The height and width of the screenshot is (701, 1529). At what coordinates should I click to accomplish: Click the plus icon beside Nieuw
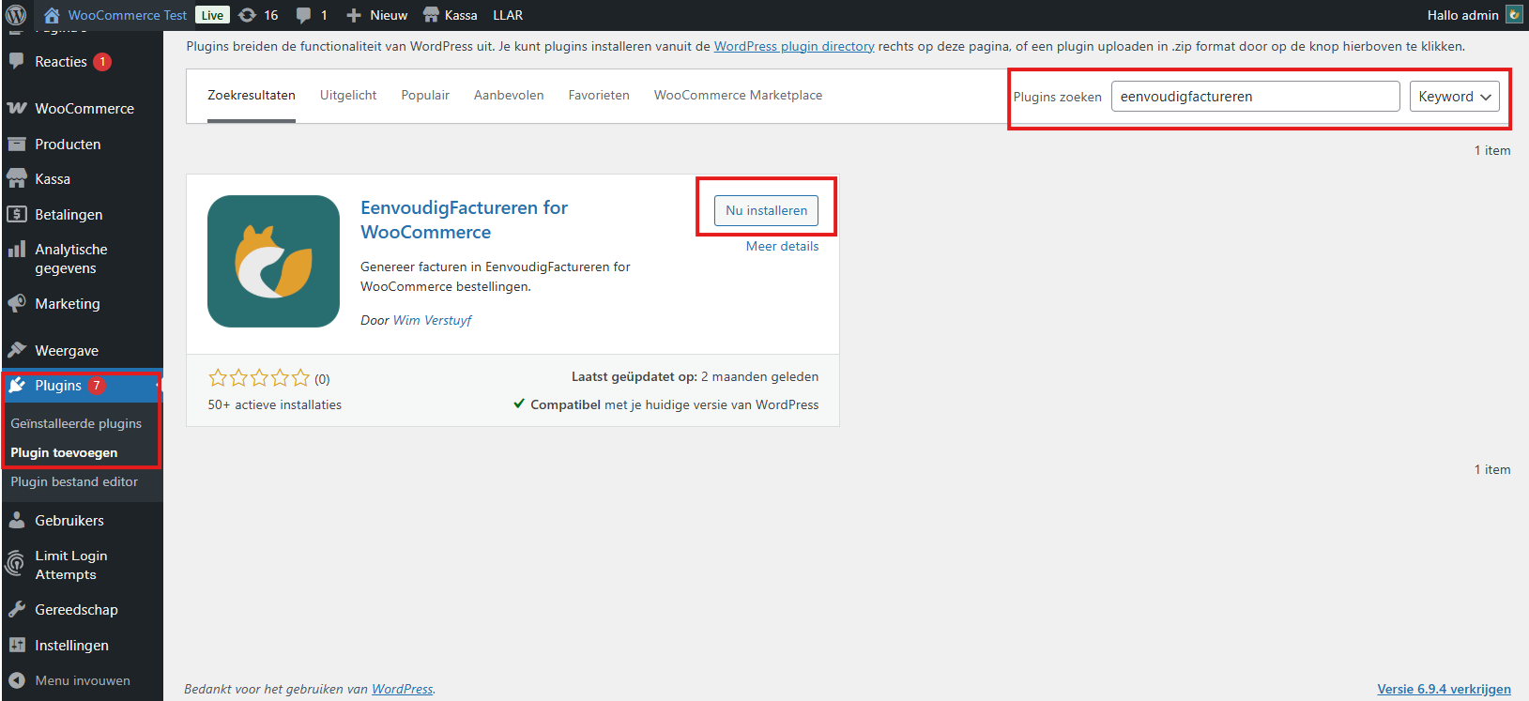[354, 15]
